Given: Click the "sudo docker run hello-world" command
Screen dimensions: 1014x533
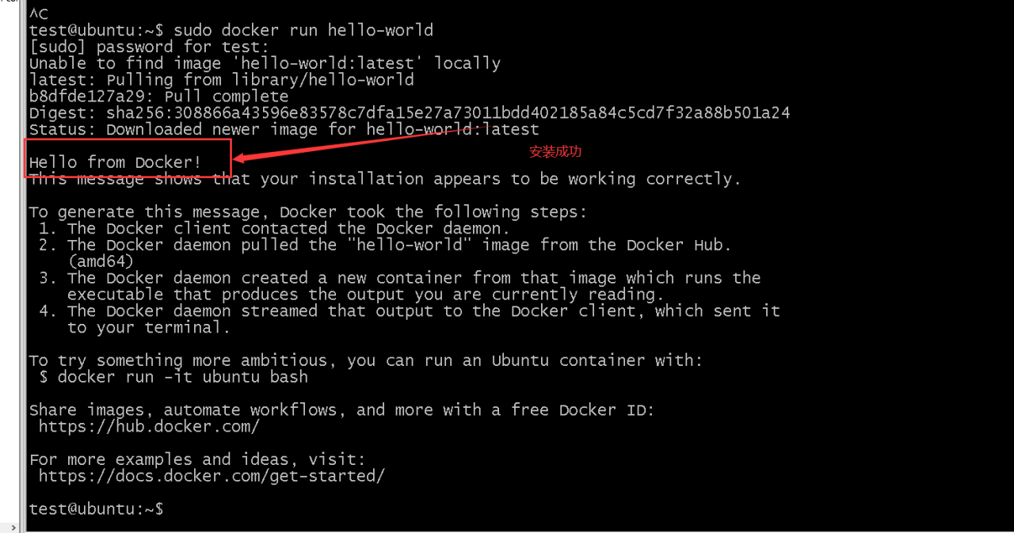Looking at the screenshot, I should [303, 30].
